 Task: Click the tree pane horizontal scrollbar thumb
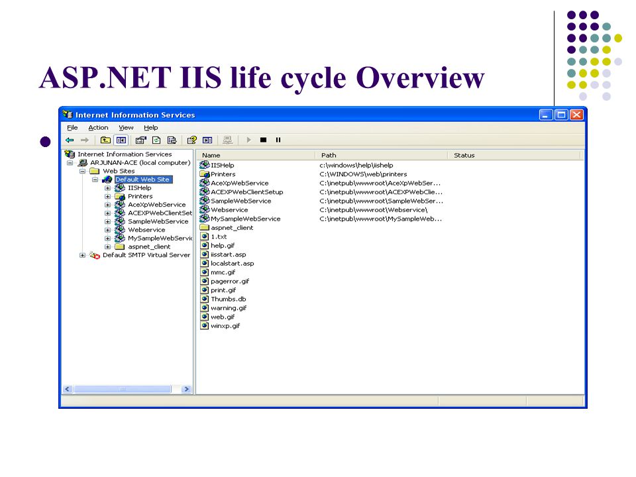(123, 389)
